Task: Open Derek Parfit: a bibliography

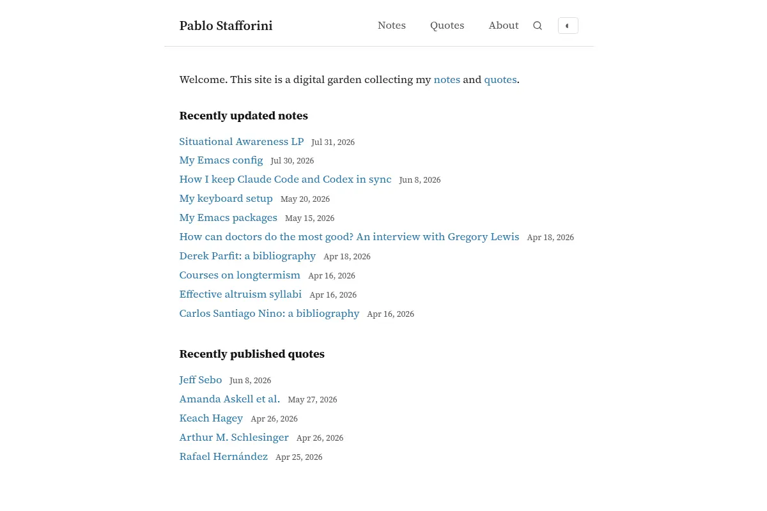Action: pos(247,256)
